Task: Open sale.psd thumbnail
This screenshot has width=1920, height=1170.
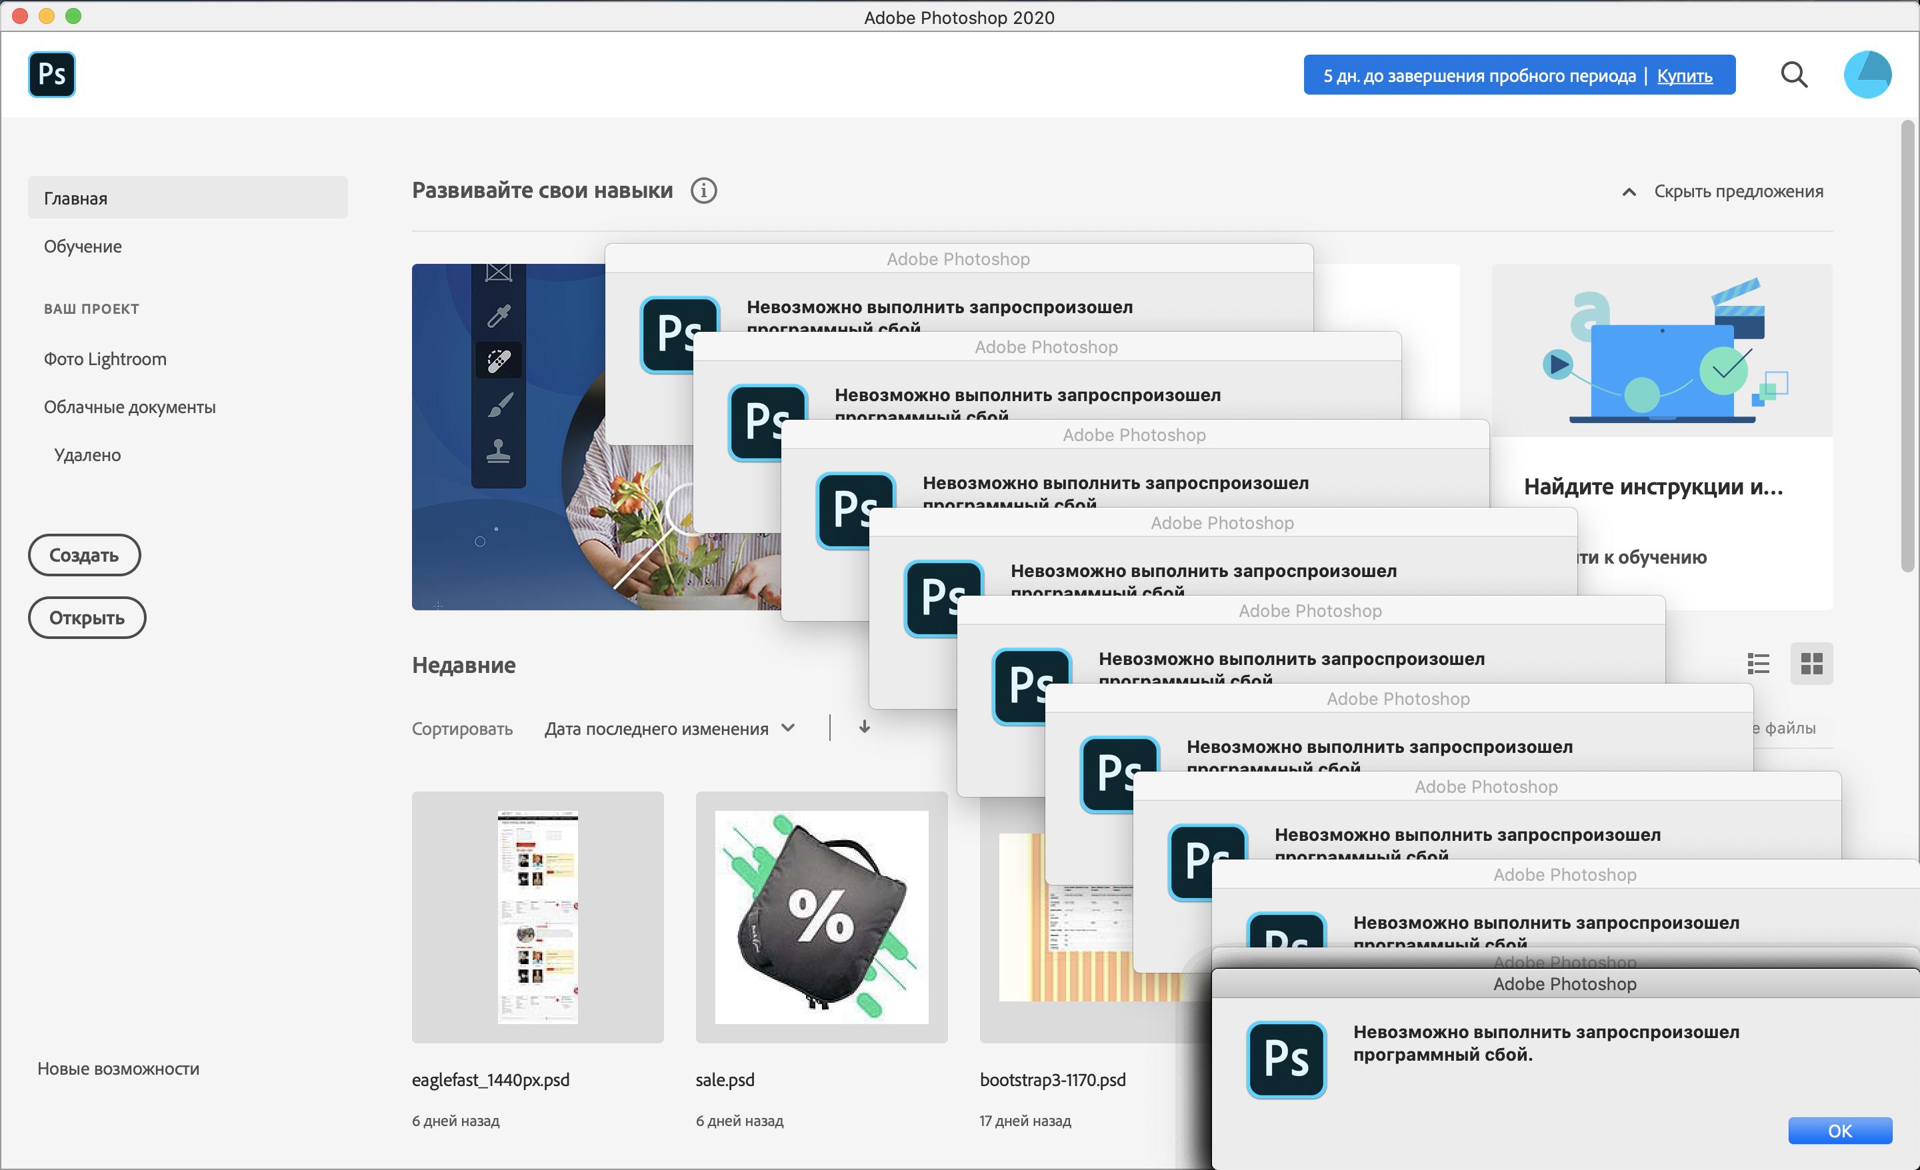Action: 821,917
